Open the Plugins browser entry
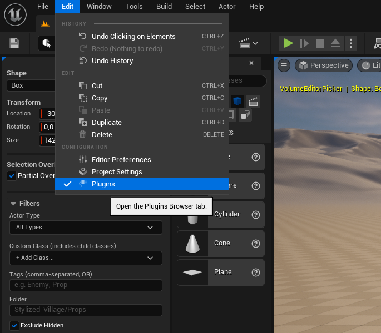The height and width of the screenshot is (333, 381). [x=142, y=184]
